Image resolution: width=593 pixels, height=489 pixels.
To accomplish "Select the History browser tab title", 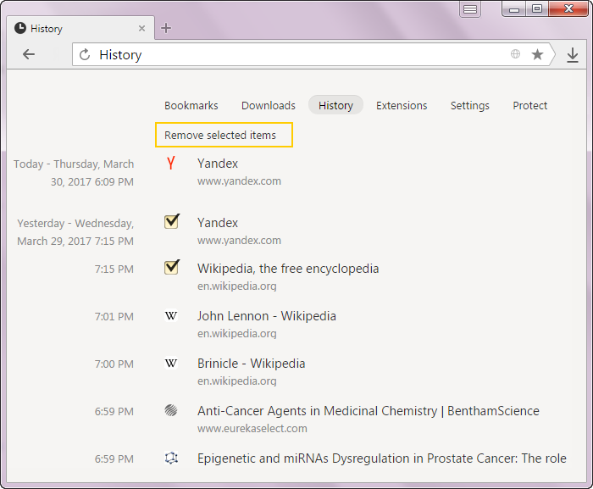I will [x=47, y=29].
